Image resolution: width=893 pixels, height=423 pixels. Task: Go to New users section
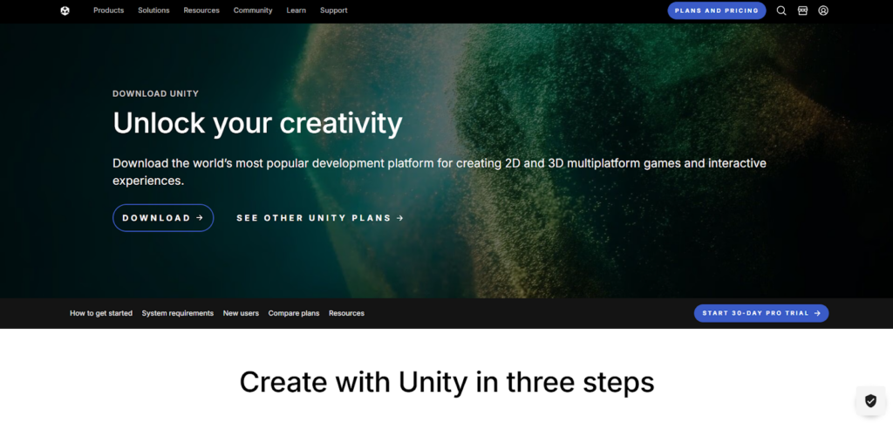241,313
